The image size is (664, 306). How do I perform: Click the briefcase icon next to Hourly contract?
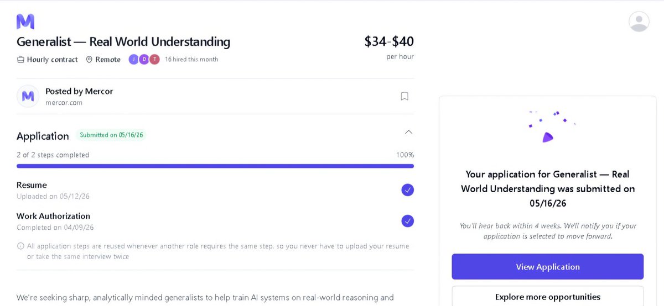pyautogui.click(x=20, y=60)
